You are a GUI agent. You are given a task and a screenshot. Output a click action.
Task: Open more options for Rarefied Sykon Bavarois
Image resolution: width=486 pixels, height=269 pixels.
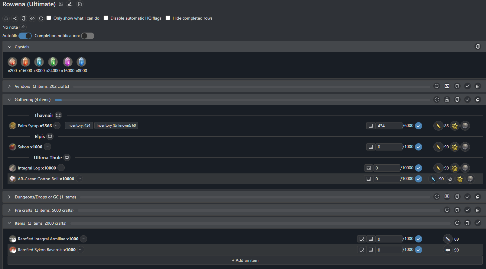click(81, 250)
